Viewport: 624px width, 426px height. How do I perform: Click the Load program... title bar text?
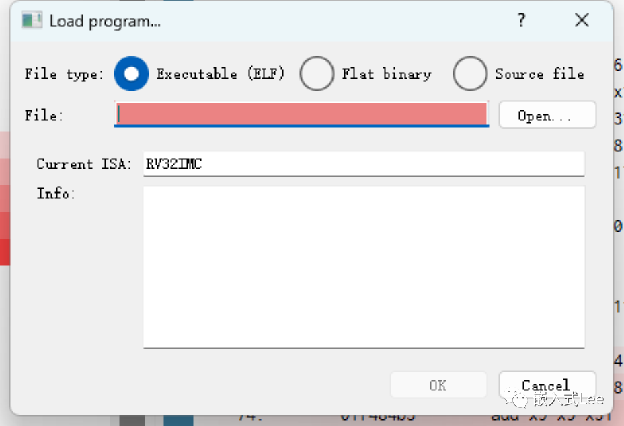(x=105, y=21)
